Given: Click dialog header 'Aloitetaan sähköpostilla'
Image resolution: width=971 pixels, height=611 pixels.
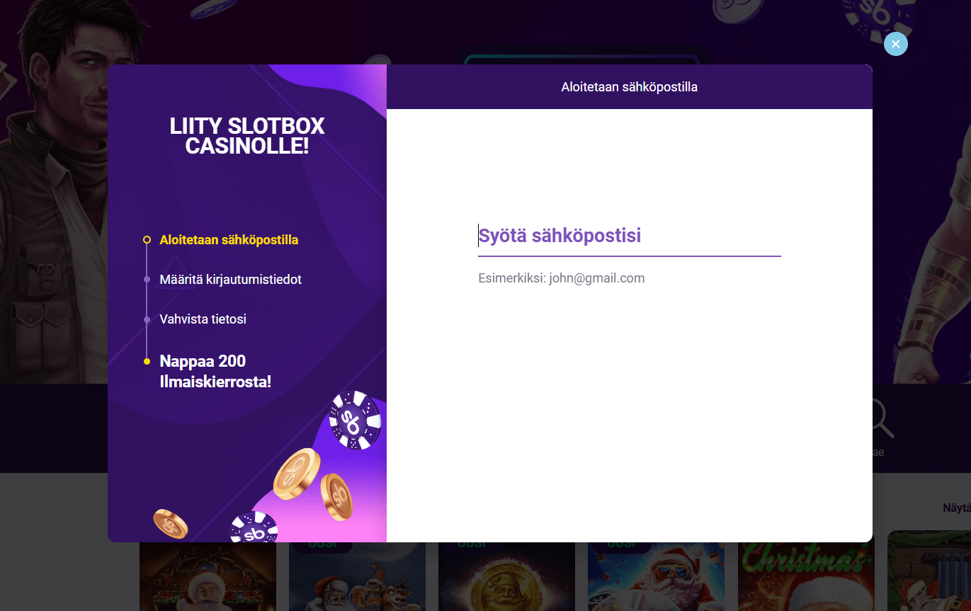Looking at the screenshot, I should (630, 87).
